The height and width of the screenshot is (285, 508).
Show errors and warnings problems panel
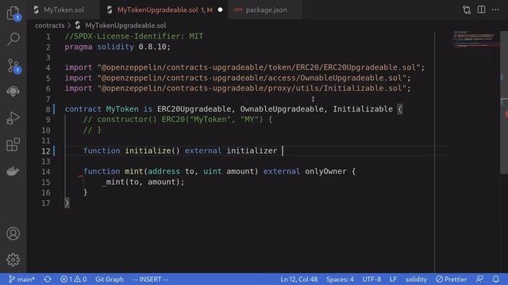(73, 279)
